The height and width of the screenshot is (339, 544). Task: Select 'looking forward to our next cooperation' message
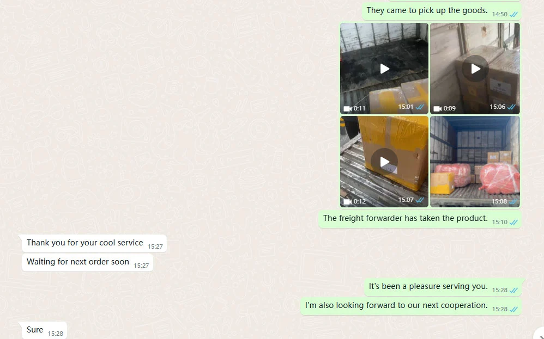click(x=411, y=306)
